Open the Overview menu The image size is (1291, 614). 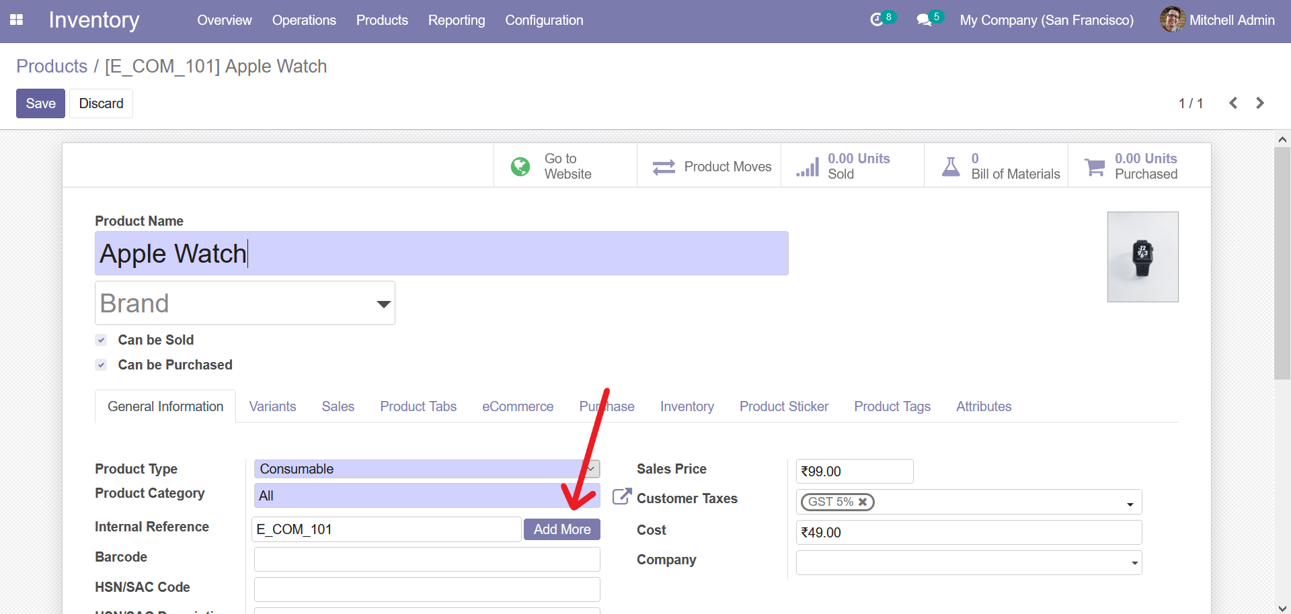click(225, 20)
